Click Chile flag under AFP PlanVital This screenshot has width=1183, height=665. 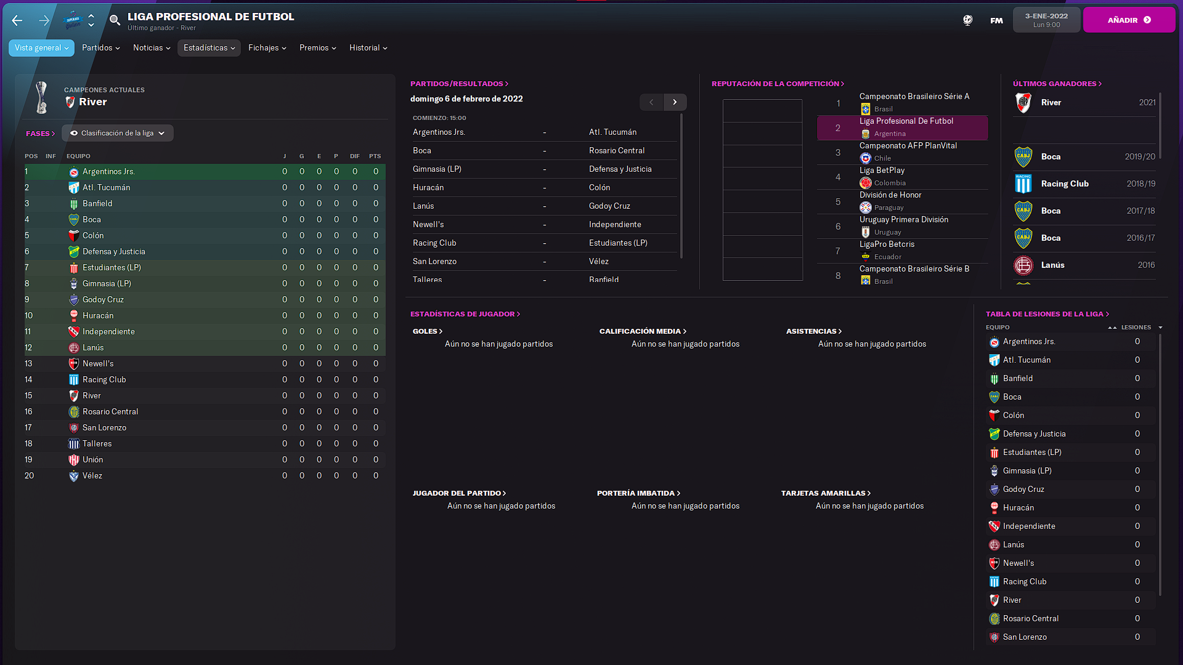866,158
